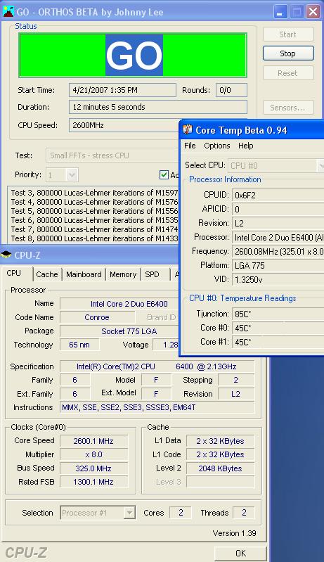The height and width of the screenshot is (562, 324).
Task: Click the Duration field showing 12 minutes
Action: click(158, 107)
